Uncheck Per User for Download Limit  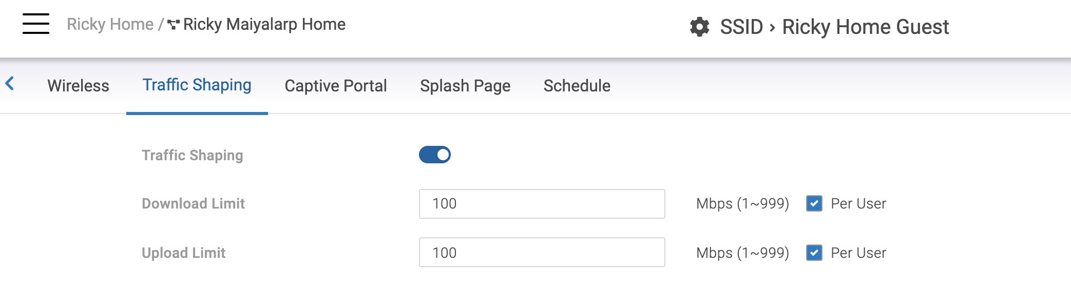(x=814, y=203)
